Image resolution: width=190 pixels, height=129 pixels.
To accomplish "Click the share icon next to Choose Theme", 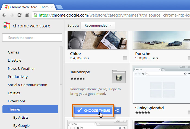I will pos(117,111).
